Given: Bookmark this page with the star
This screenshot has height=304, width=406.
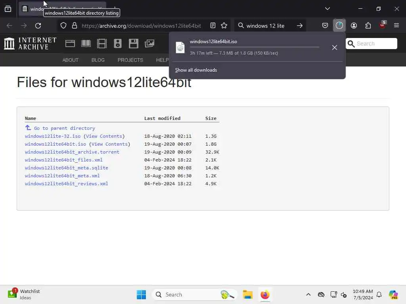Looking at the screenshot, I should click(224, 25).
